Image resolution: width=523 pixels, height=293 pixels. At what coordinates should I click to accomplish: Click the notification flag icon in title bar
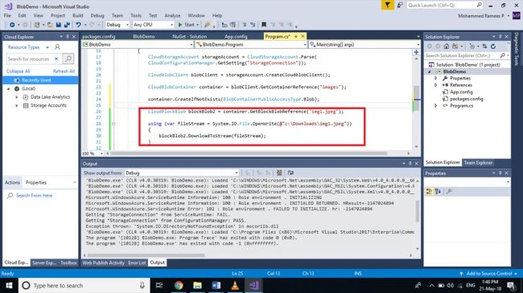coord(388,5)
